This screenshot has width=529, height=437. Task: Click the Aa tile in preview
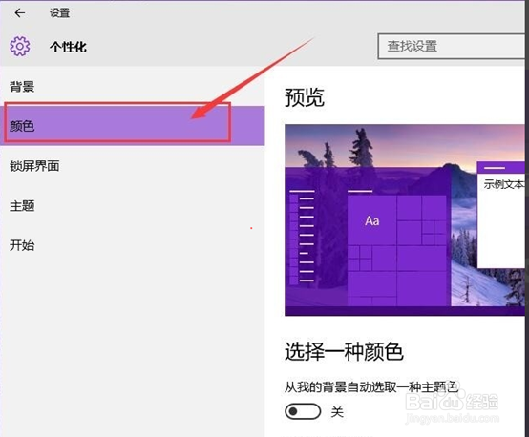tap(371, 220)
